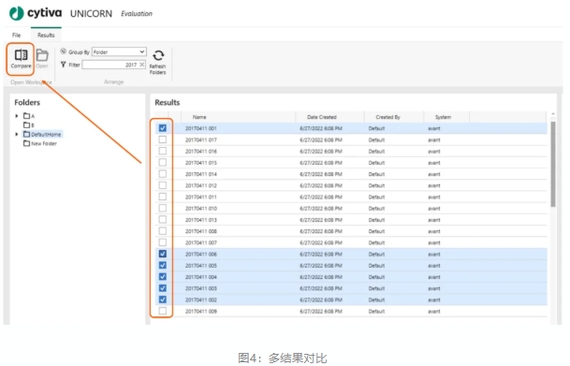
Task: Click the Compare workspace icon
Action: (21, 55)
